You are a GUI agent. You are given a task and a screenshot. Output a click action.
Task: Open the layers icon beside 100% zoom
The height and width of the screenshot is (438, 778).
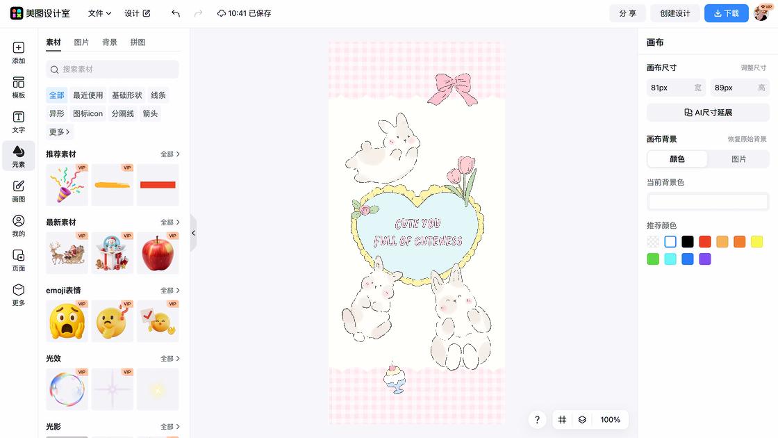click(582, 420)
